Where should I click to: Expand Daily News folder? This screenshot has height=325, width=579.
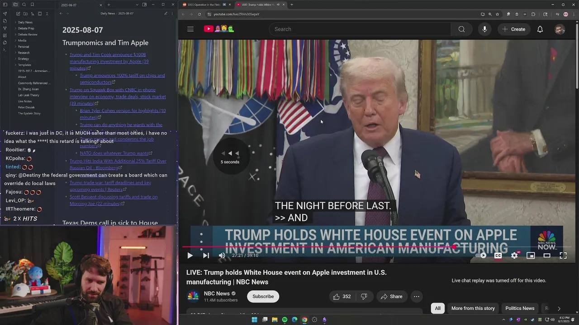pyautogui.click(x=25, y=22)
